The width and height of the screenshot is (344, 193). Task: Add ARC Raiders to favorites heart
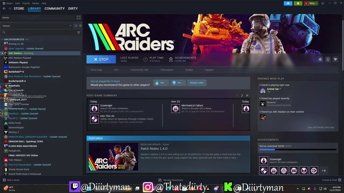point(335,59)
